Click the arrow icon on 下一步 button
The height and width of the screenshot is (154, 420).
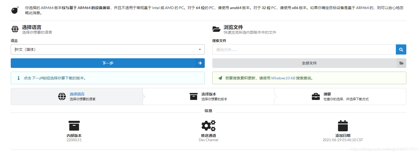pos(200,63)
